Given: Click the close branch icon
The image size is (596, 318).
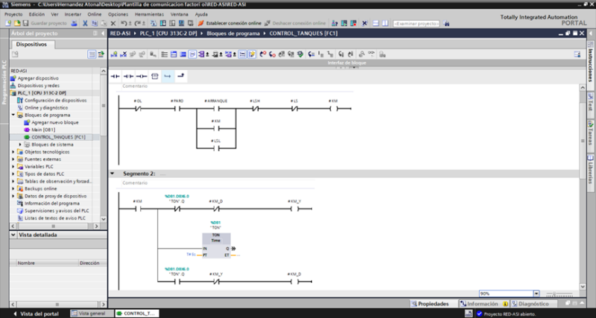Looking at the screenshot, I should [181, 77].
